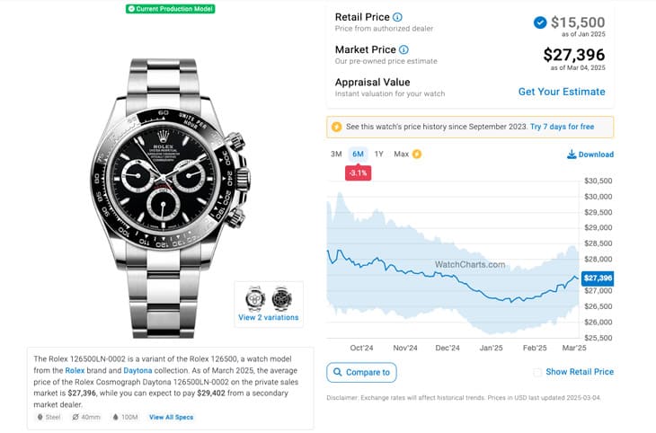656x433 pixels.
Task: Click the premium lightning icon next to Max
Action: (417, 154)
